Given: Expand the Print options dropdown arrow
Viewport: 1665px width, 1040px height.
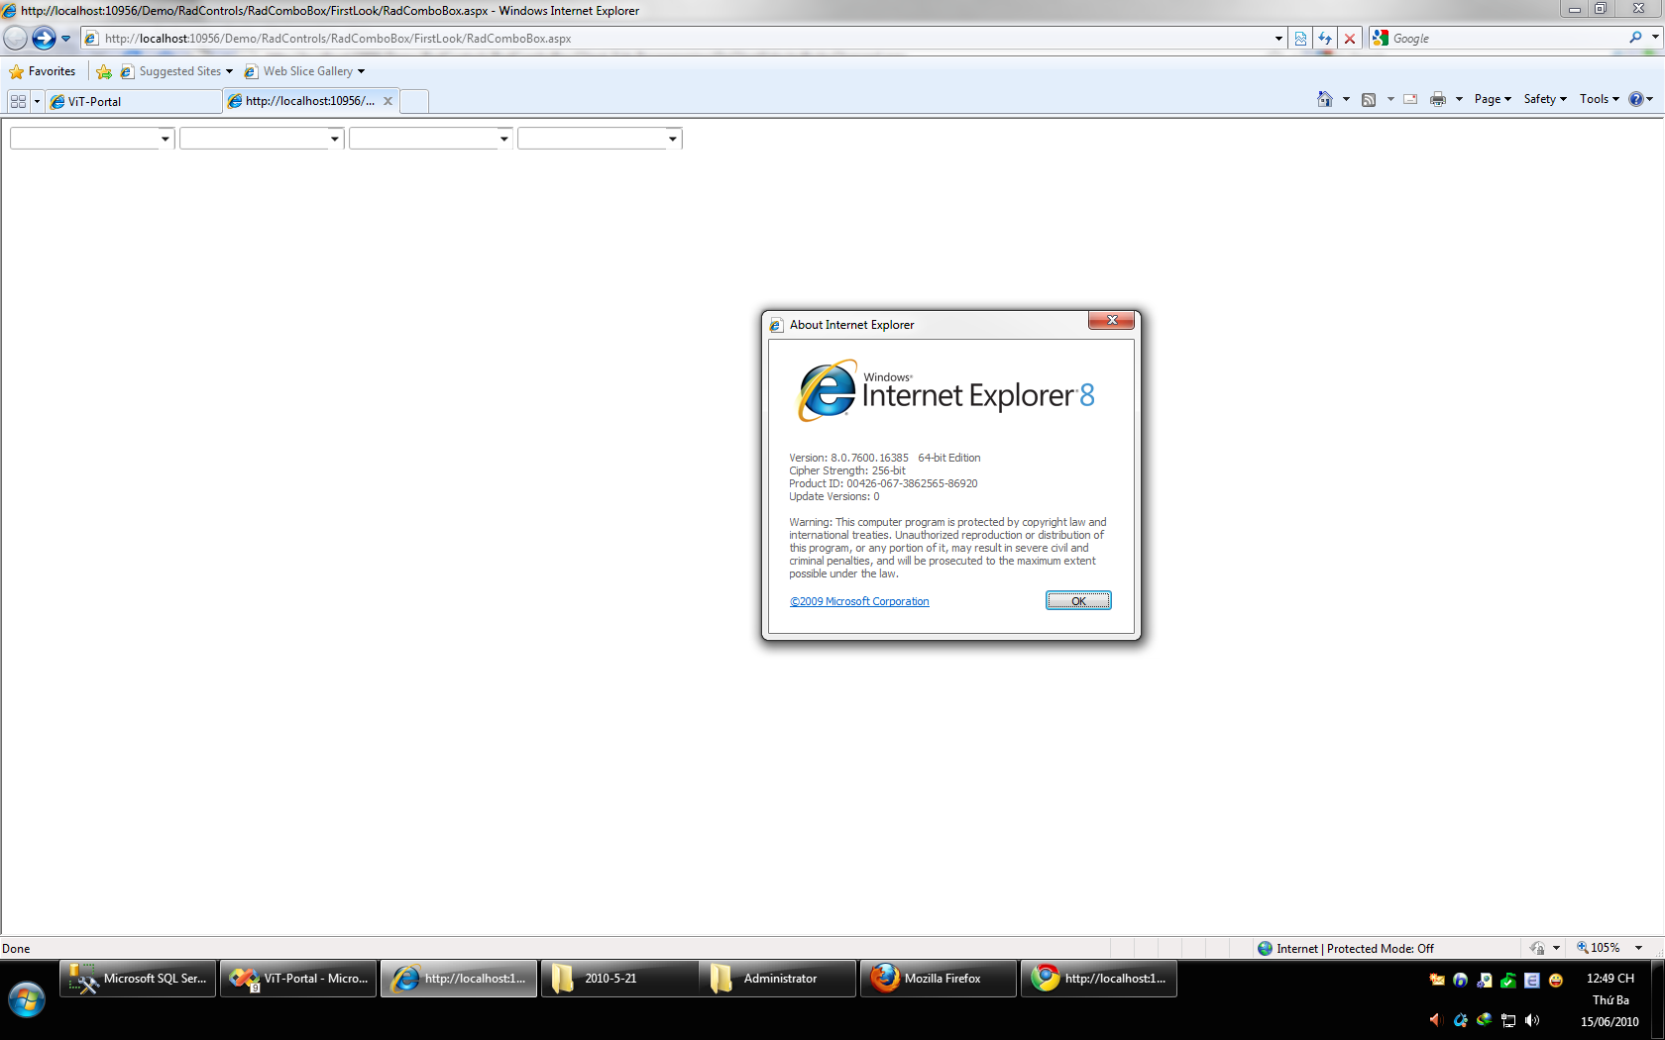Looking at the screenshot, I should [1459, 99].
